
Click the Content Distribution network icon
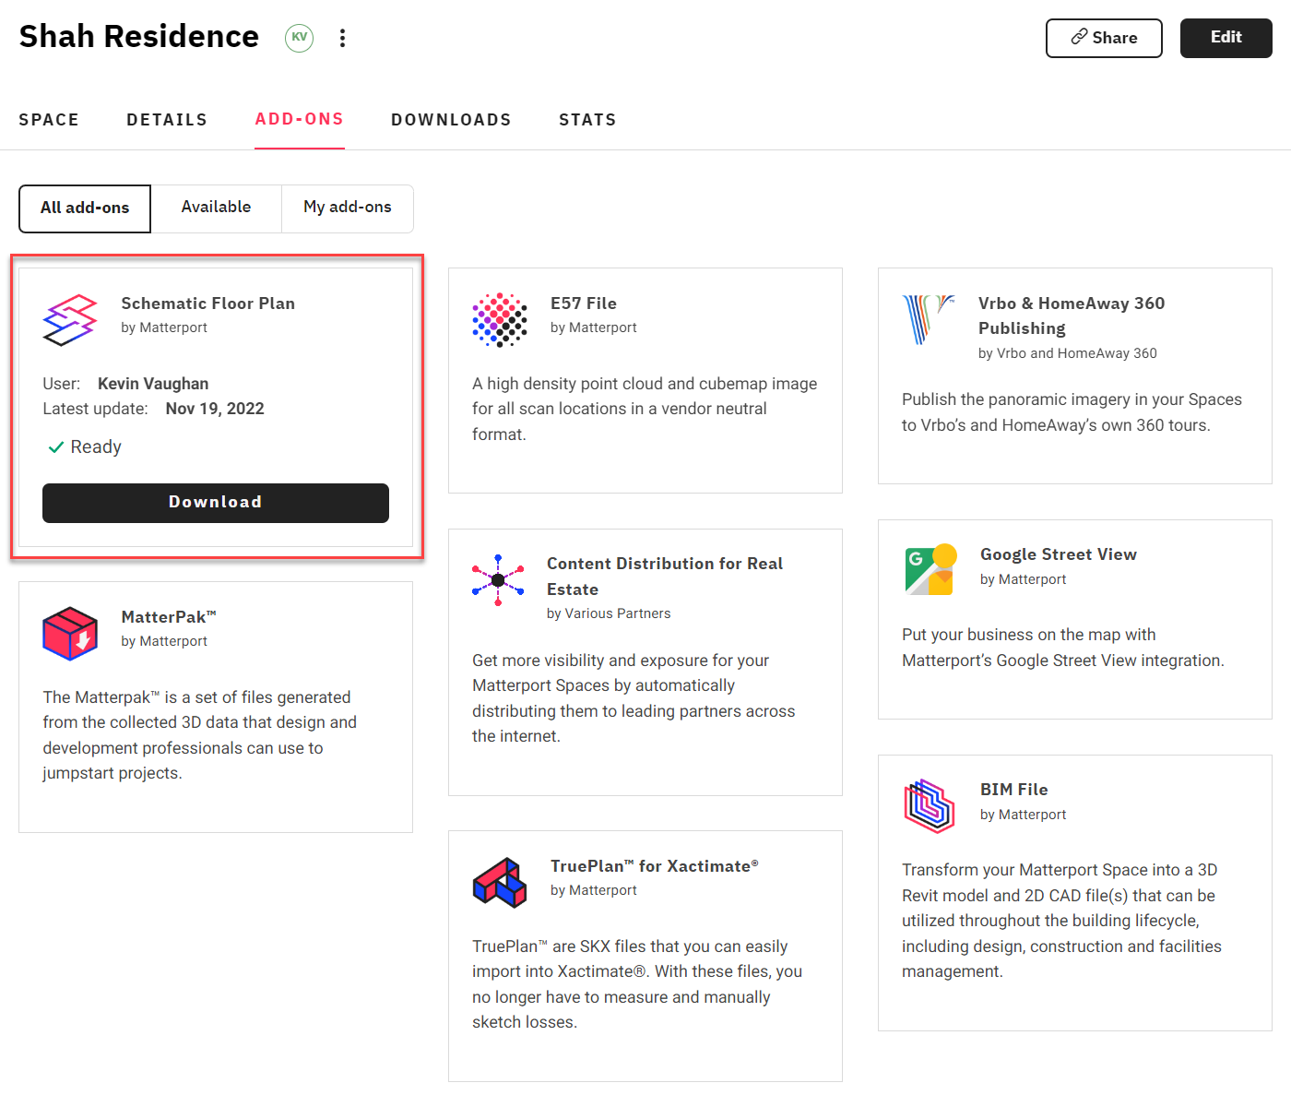tap(498, 580)
